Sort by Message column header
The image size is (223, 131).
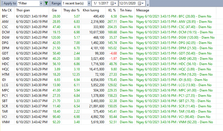[143, 10]
